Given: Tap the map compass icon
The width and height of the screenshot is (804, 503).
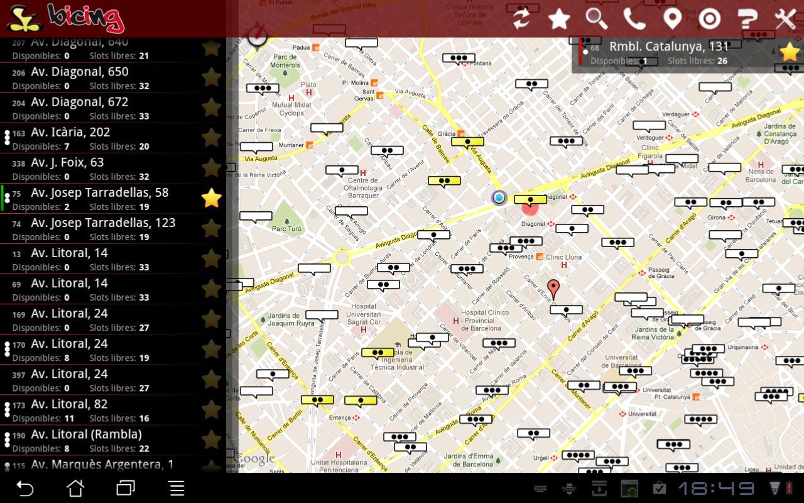Looking at the screenshot, I should [257, 36].
